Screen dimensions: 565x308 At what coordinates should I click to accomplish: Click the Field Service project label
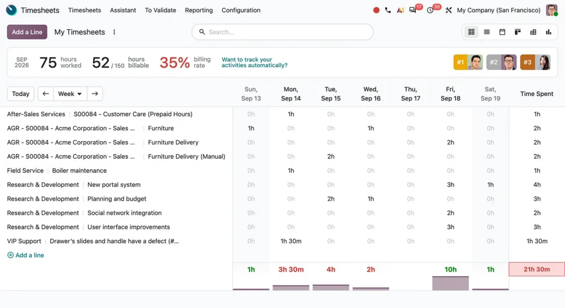tap(25, 171)
